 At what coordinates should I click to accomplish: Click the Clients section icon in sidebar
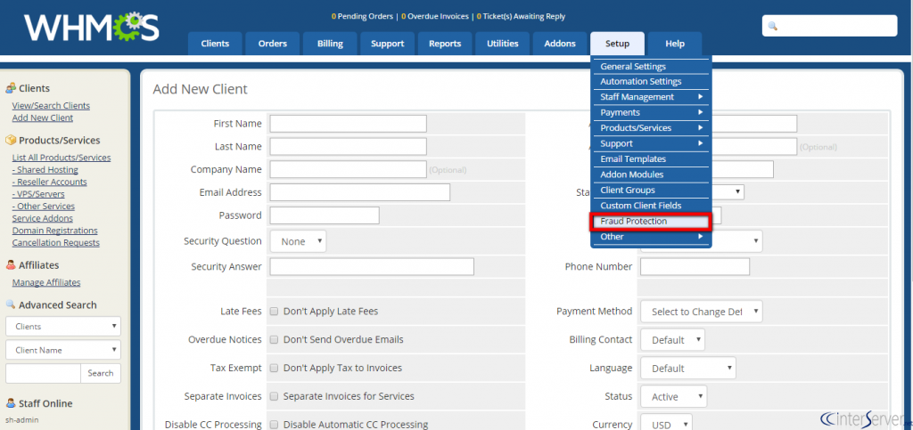tap(11, 88)
